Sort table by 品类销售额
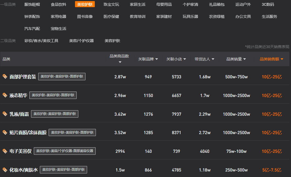 (x=271, y=59)
